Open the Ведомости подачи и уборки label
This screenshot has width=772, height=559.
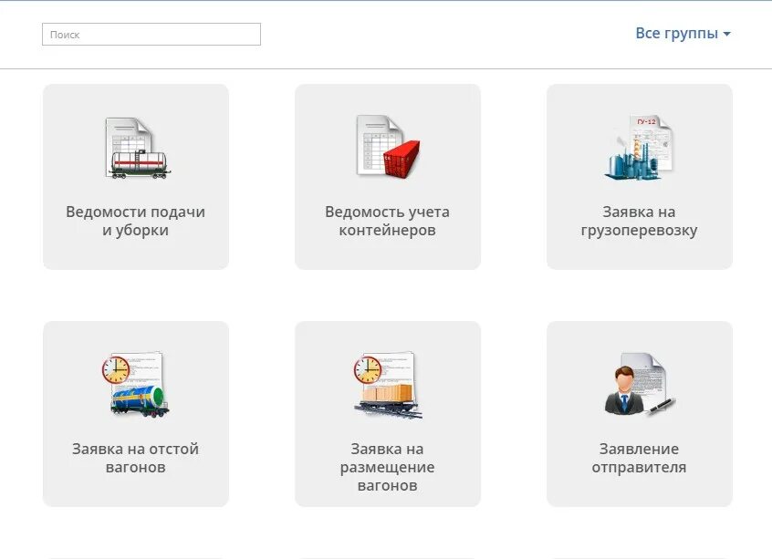point(135,221)
